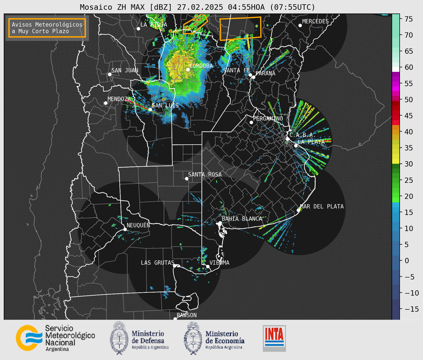Click the Bahía Blanca city marker
The height and width of the screenshot is (360, 423).
click(x=220, y=223)
